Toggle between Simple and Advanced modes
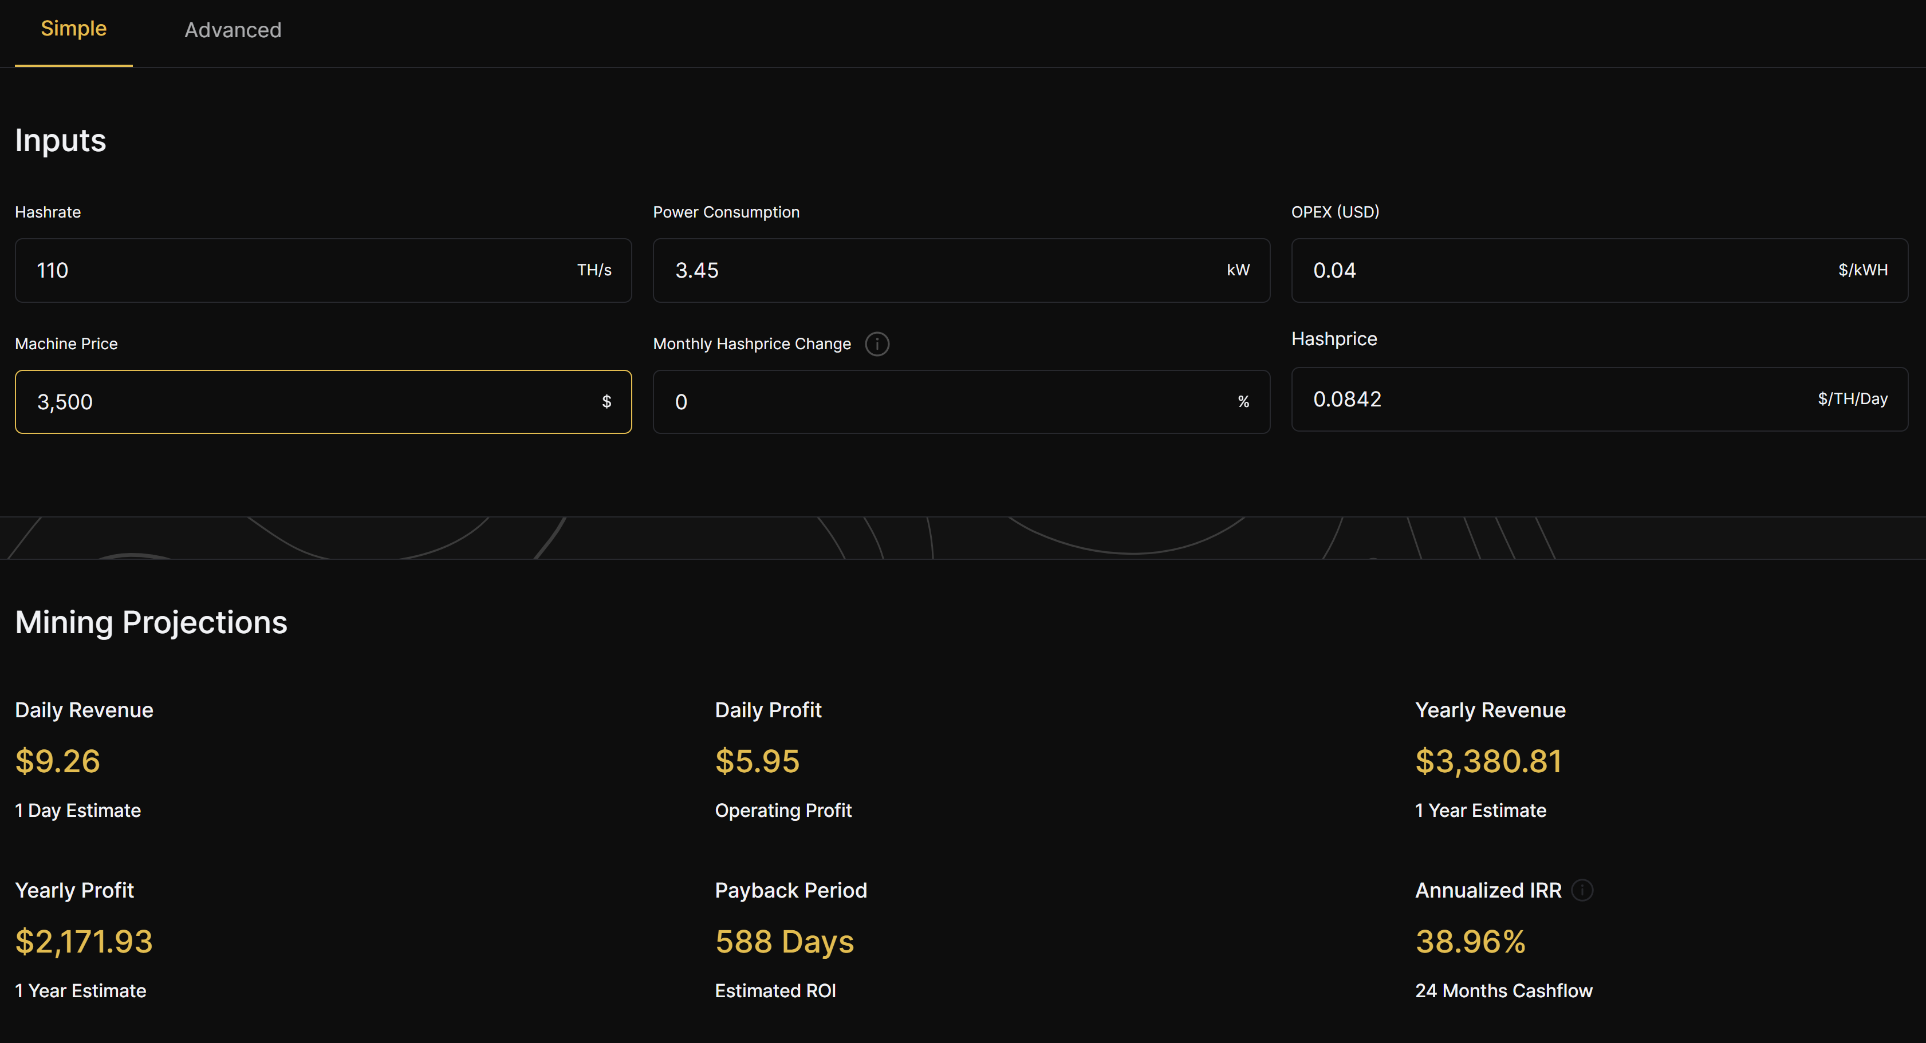Image resolution: width=1926 pixels, height=1043 pixels. click(233, 28)
